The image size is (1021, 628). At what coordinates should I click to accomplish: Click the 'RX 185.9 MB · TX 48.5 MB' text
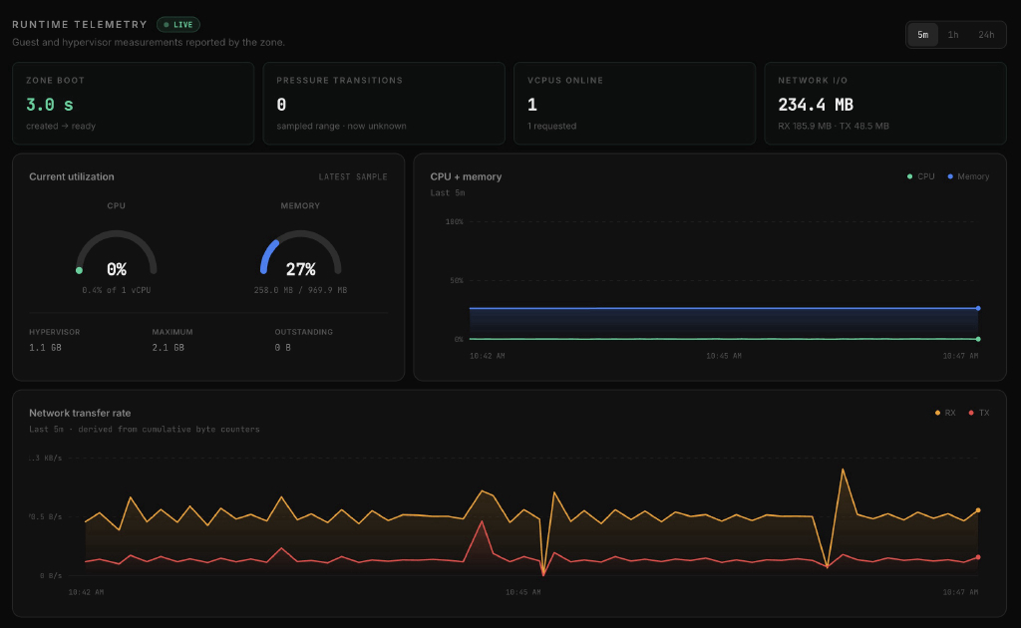click(833, 127)
